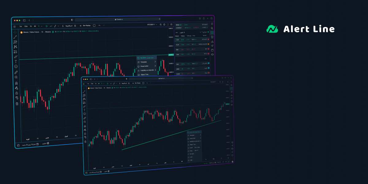Click the zoom-in magnifier tool in back window
368x184 pixels.
point(16,77)
